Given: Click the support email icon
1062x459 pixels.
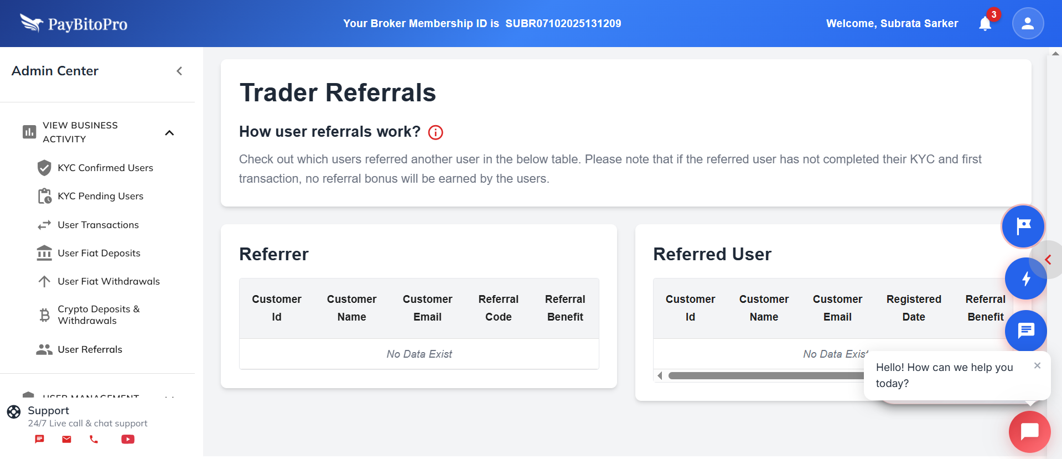Looking at the screenshot, I should [66, 439].
